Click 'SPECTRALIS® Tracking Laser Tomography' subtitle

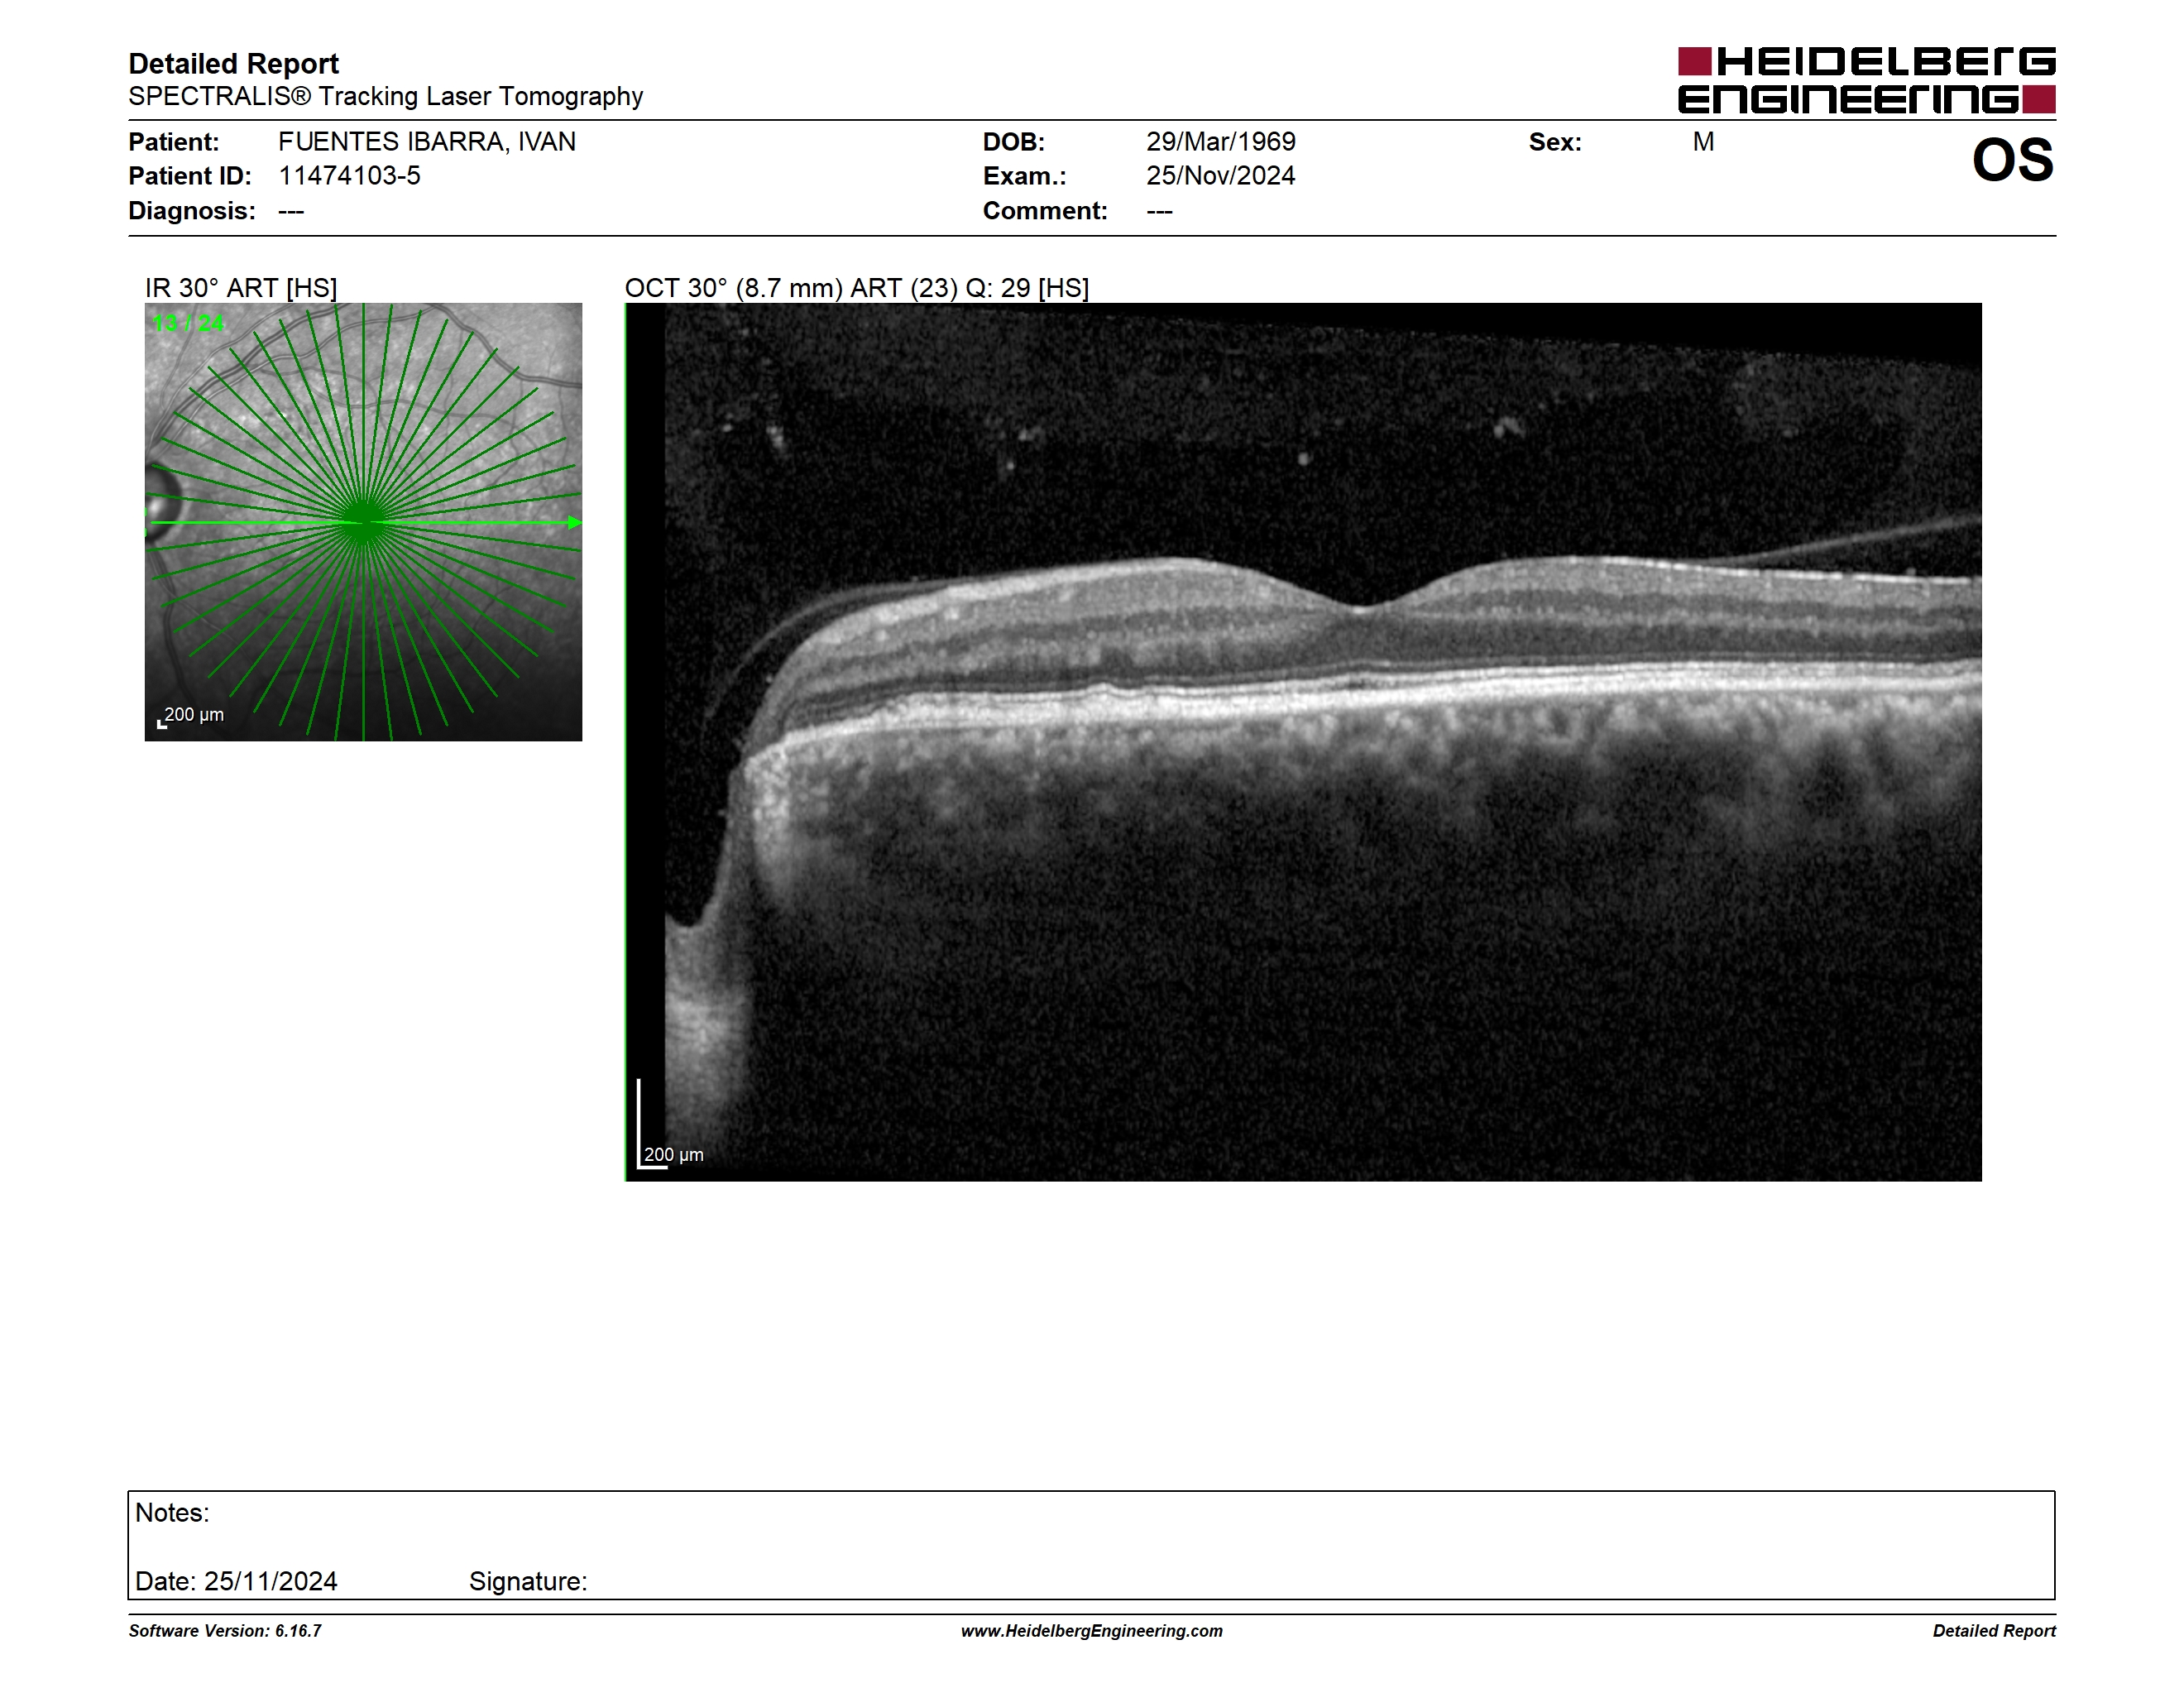(386, 97)
